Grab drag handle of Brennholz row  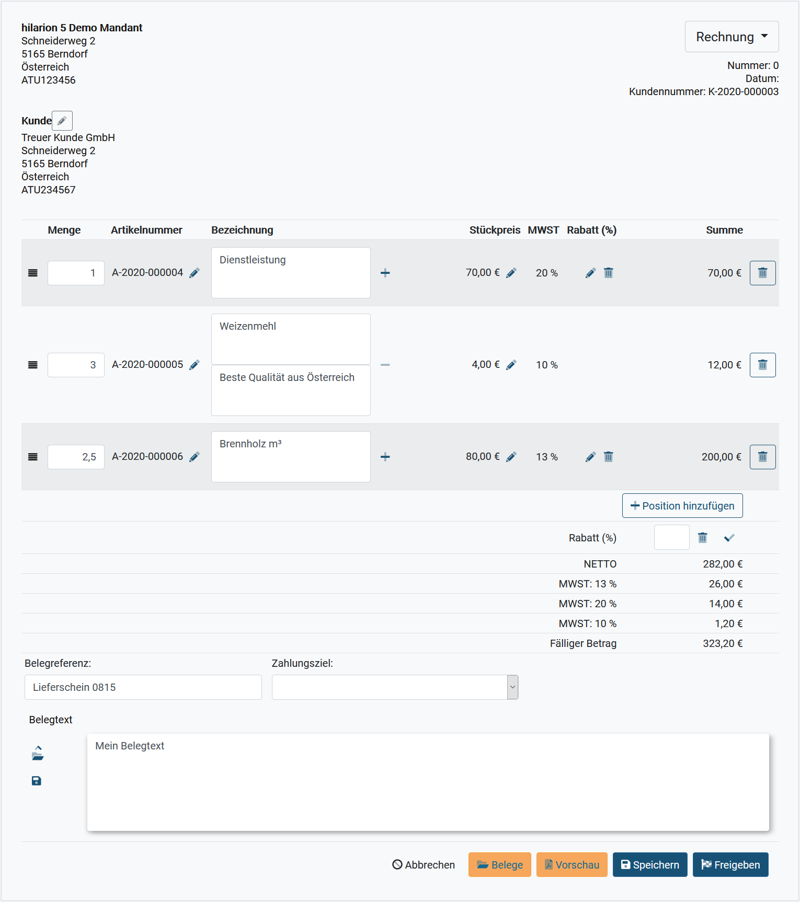33,457
